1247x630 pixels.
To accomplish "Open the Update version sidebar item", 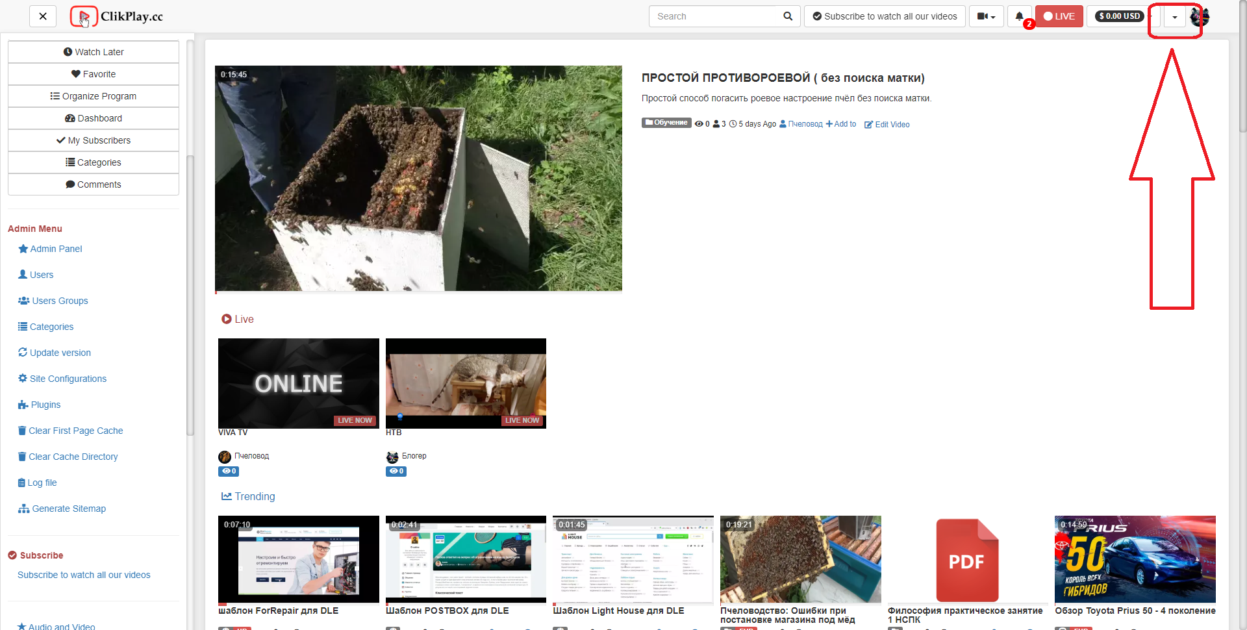I will 60,353.
